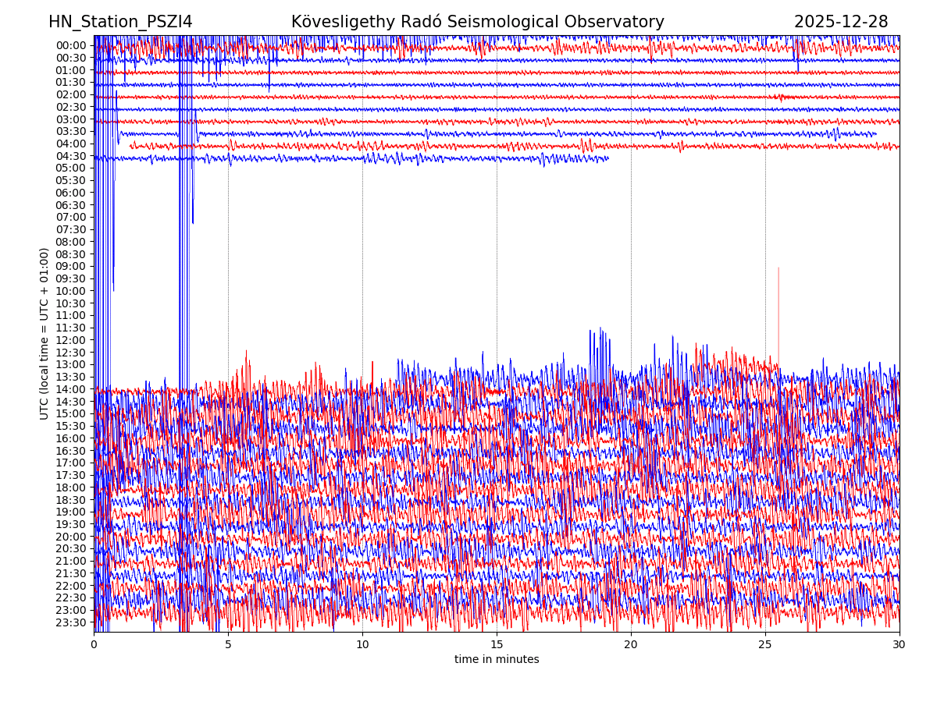
Task: Select the 14:00 time row label
Action: point(71,389)
